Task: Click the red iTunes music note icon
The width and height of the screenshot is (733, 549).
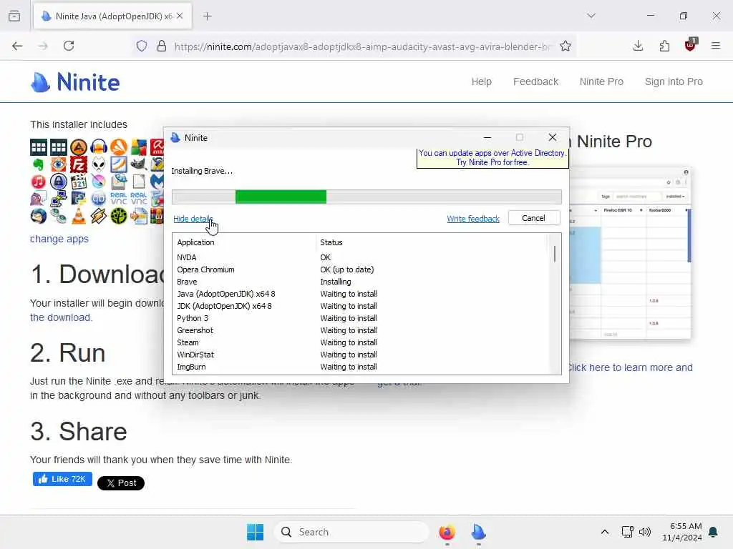Action: coord(39,182)
